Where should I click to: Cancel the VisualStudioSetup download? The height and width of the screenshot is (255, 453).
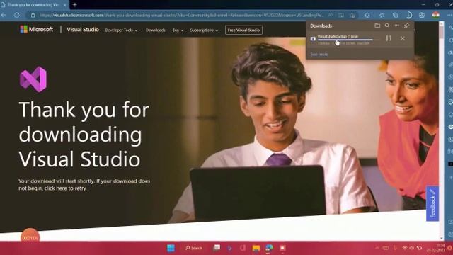tap(403, 38)
